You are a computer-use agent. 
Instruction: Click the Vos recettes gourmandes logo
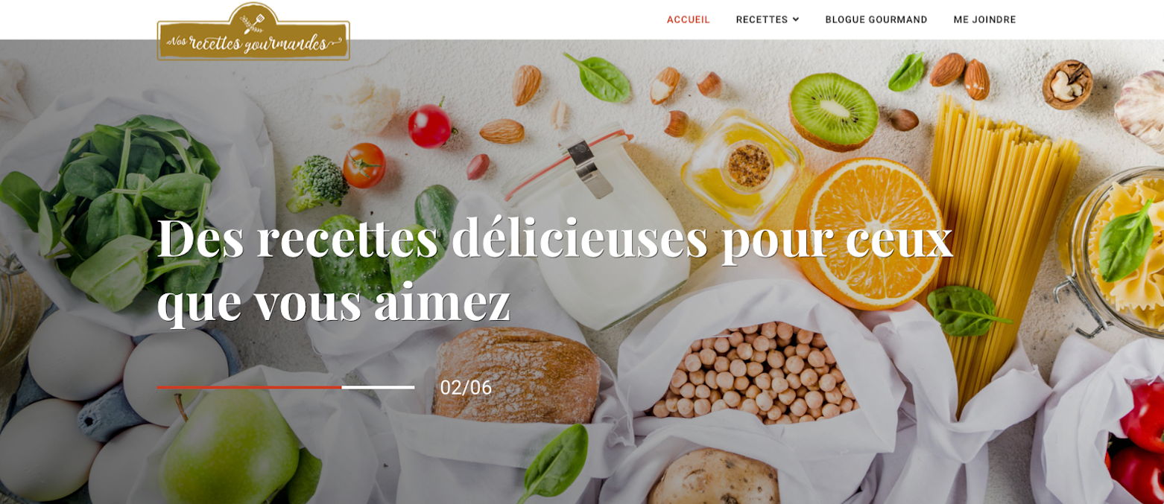tap(253, 31)
